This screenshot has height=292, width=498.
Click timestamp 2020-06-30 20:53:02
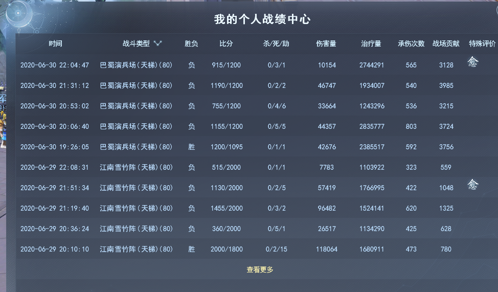pyautogui.click(x=55, y=106)
